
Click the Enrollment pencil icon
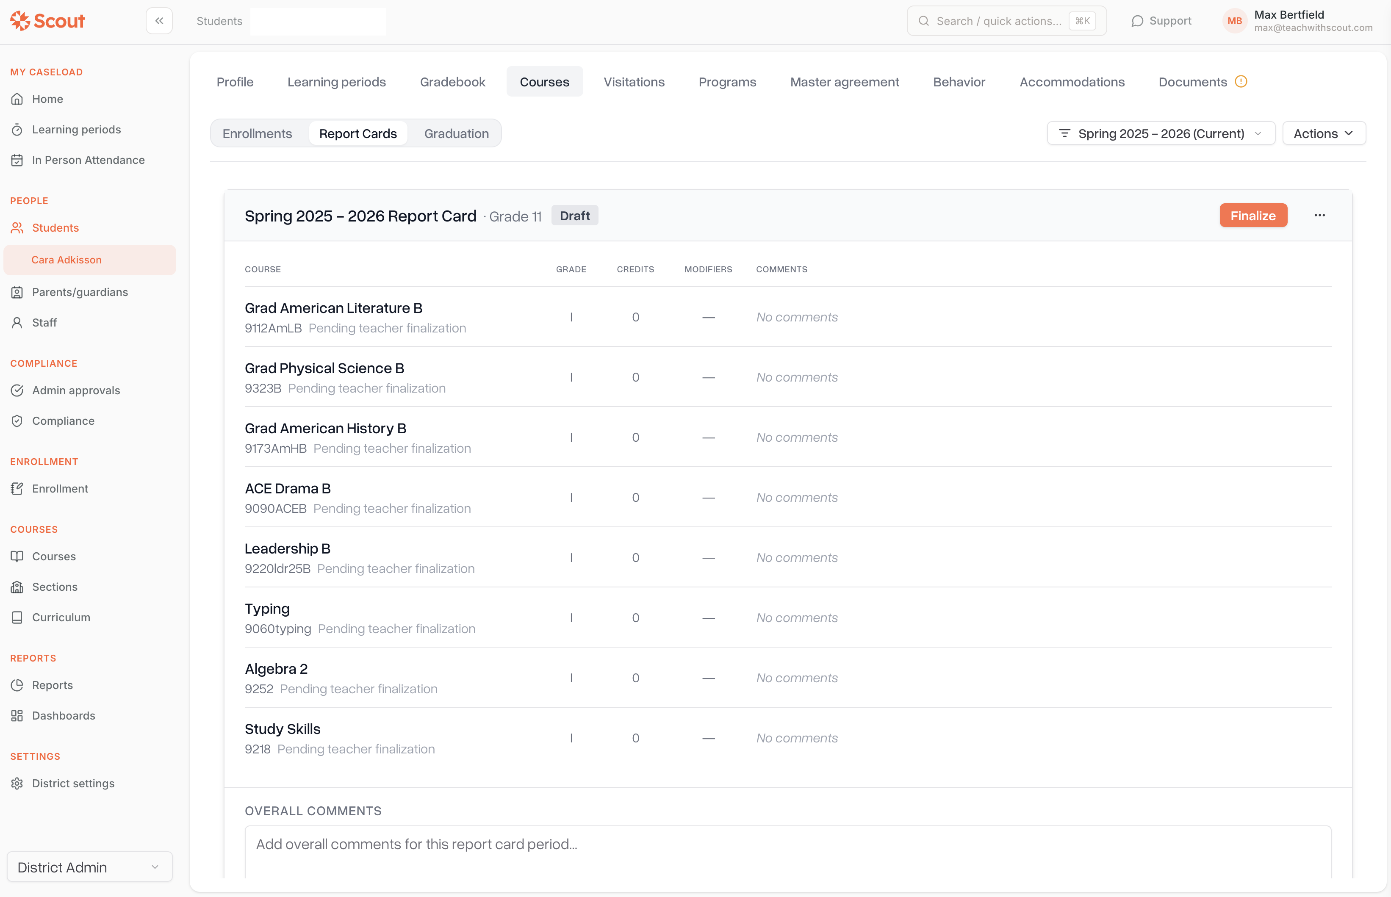17,488
